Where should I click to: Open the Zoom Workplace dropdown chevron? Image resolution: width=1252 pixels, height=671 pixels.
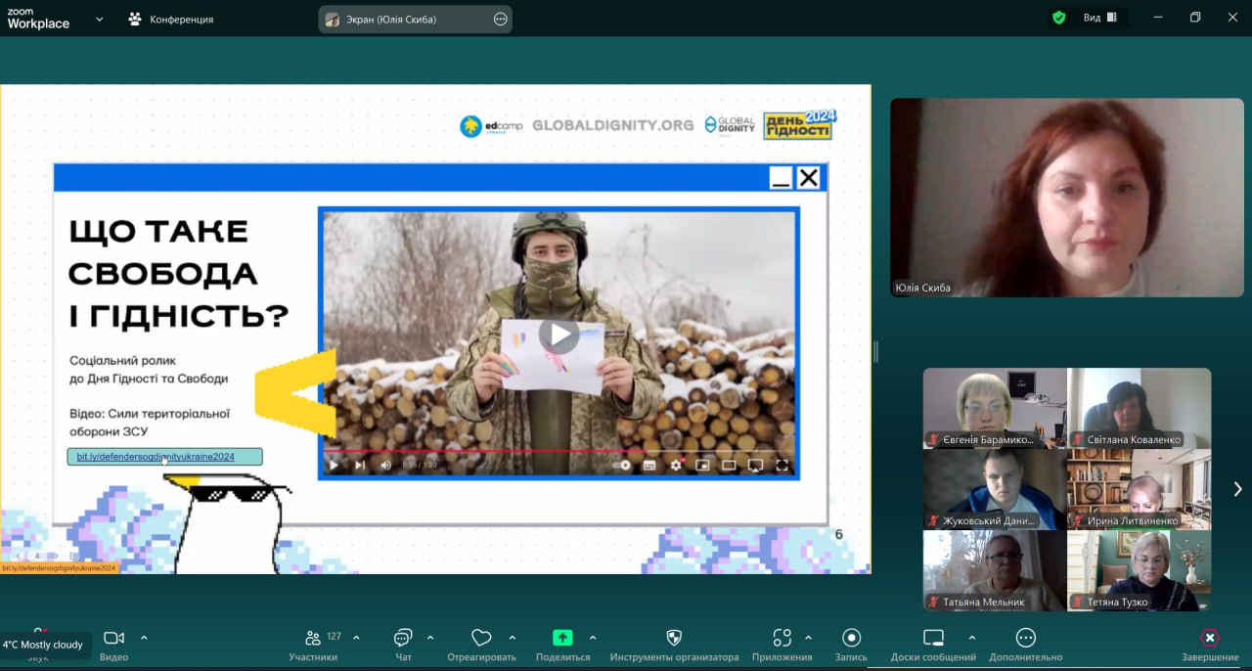click(x=99, y=19)
